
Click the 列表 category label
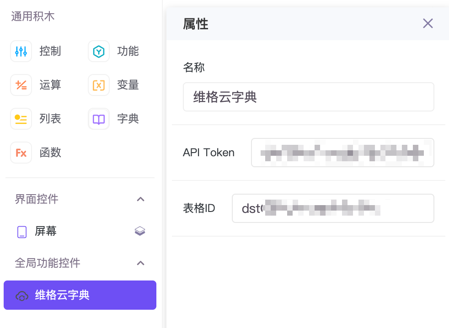50,119
